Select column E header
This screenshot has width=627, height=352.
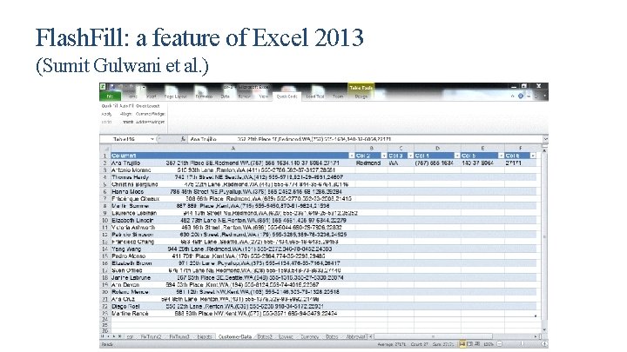tap(482, 149)
